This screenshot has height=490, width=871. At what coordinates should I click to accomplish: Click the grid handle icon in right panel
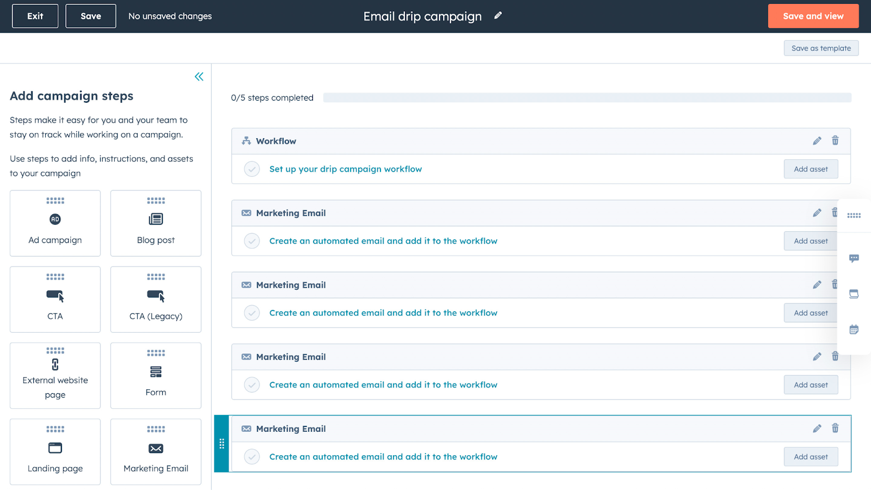point(854,215)
